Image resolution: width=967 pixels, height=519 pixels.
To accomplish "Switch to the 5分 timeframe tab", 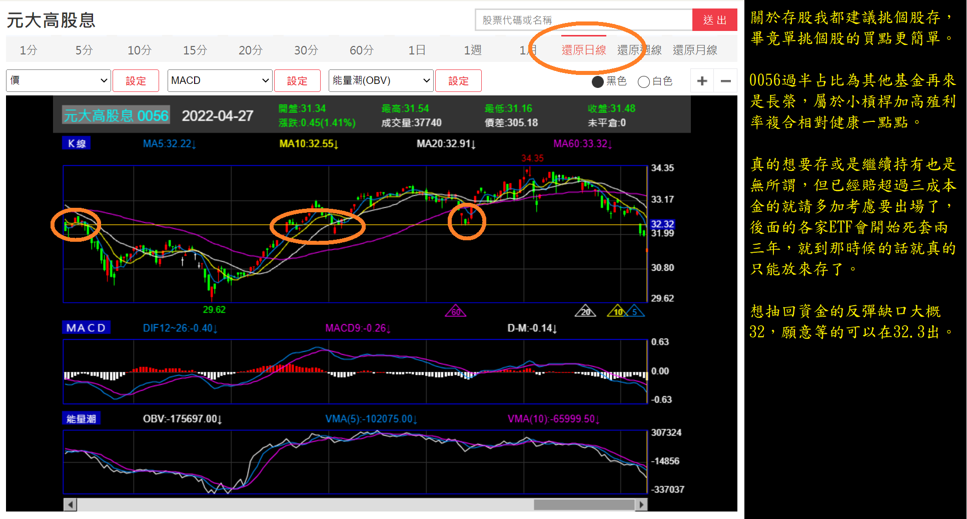I will click(x=84, y=50).
